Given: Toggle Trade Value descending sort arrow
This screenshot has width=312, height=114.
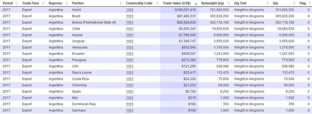Looking at the screenshot, I should (196, 4).
